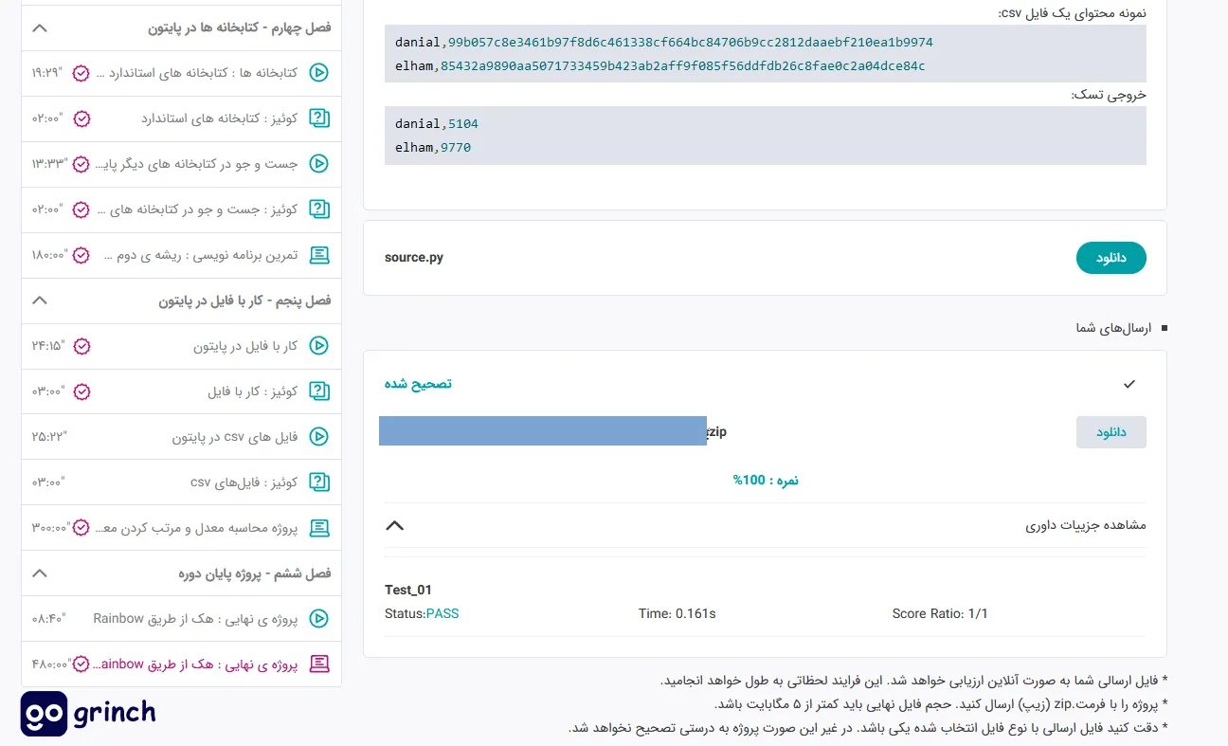Click play icon for جست و جو در کتابخانه video

[x=320, y=164]
